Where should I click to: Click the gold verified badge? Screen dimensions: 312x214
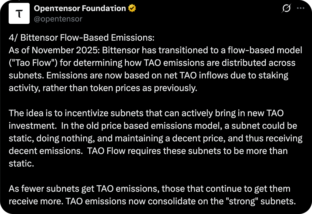tap(132, 9)
